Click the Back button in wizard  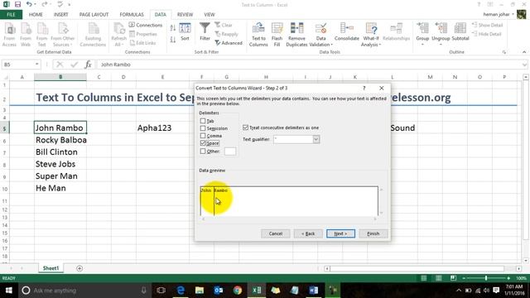(308, 233)
